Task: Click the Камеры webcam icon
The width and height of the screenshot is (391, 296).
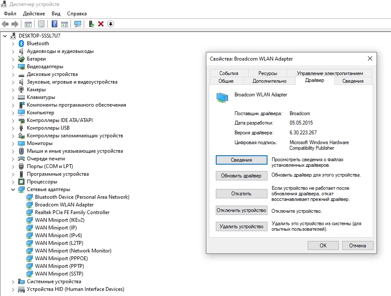Action: point(21,90)
